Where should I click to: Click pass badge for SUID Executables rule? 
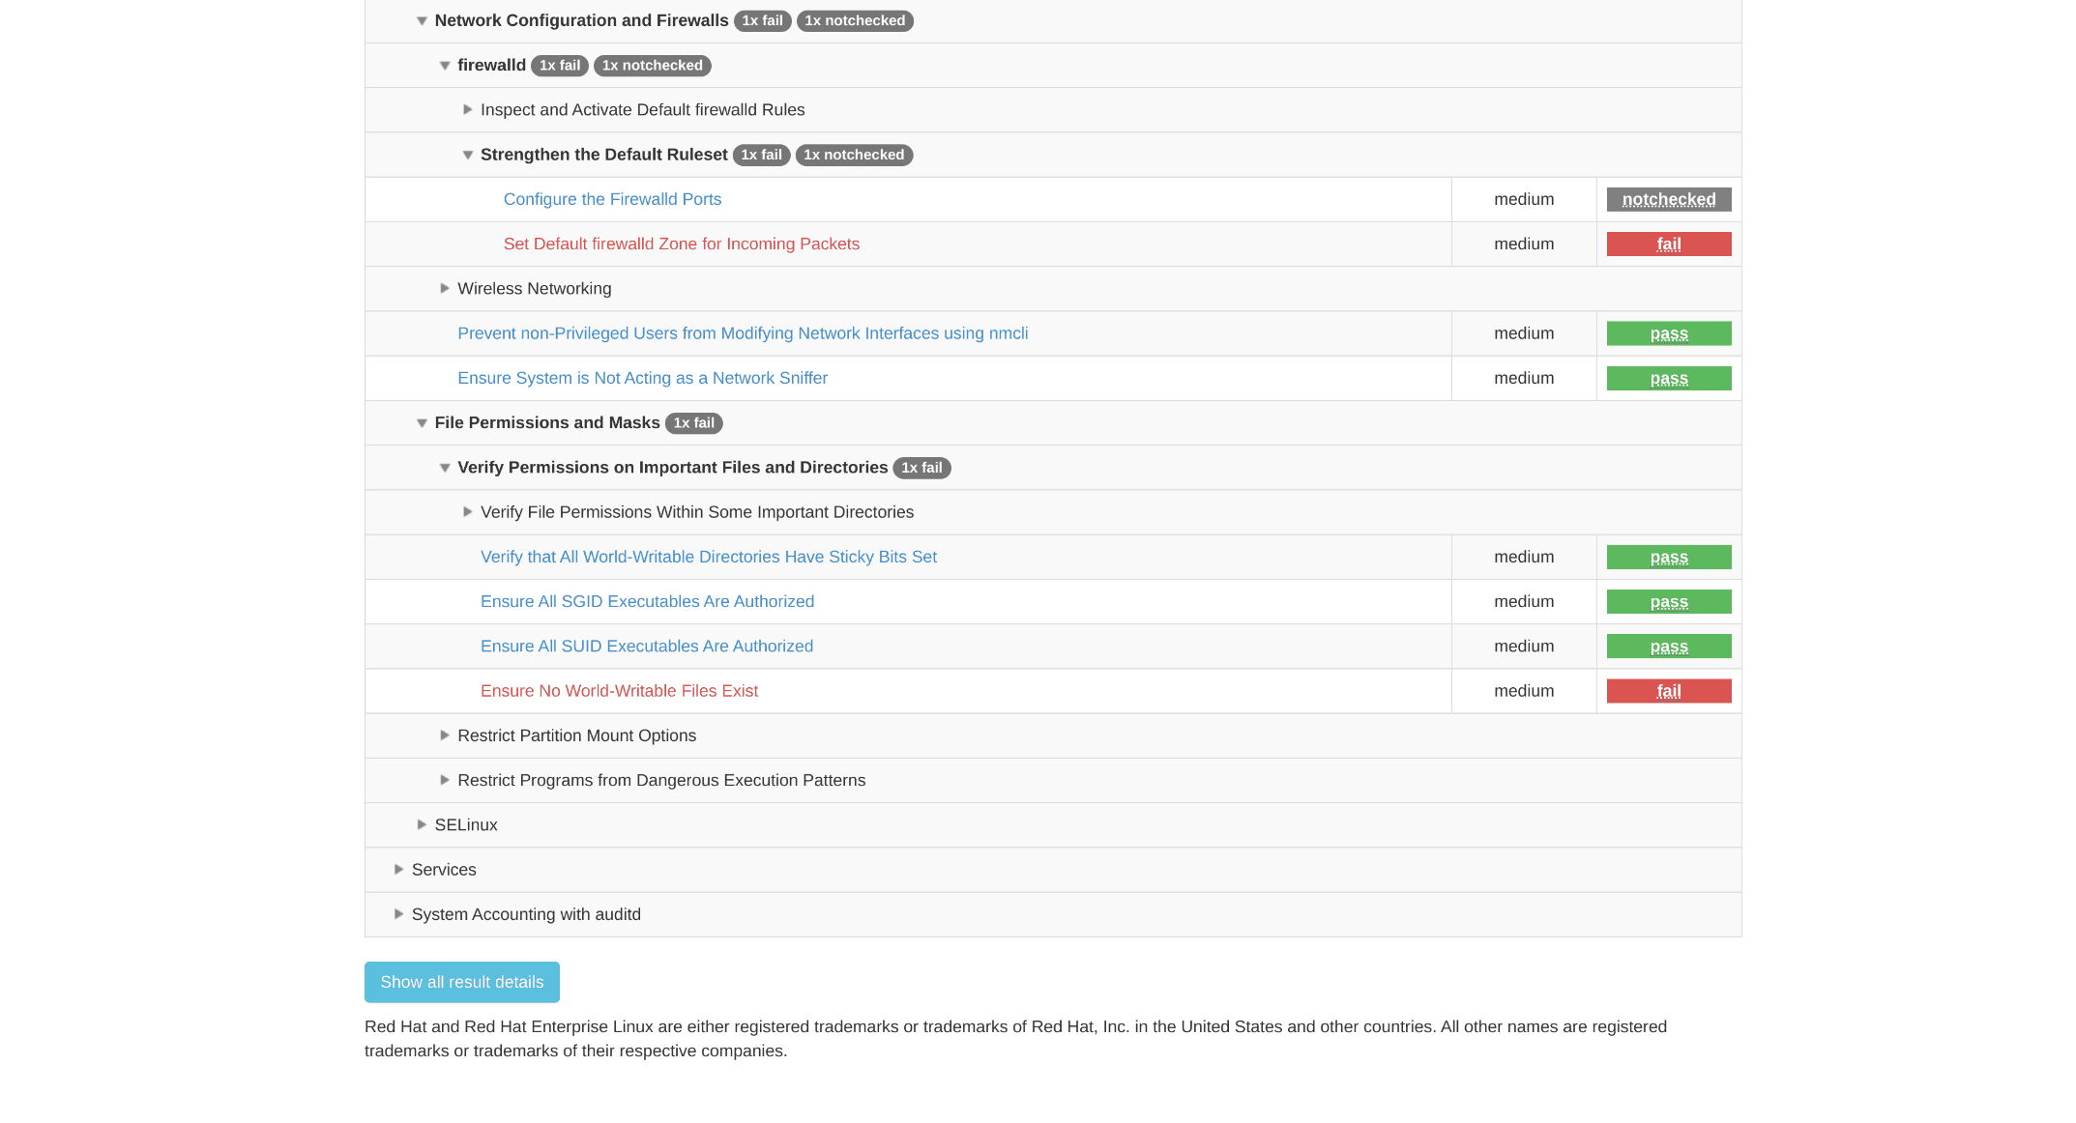[1668, 647]
